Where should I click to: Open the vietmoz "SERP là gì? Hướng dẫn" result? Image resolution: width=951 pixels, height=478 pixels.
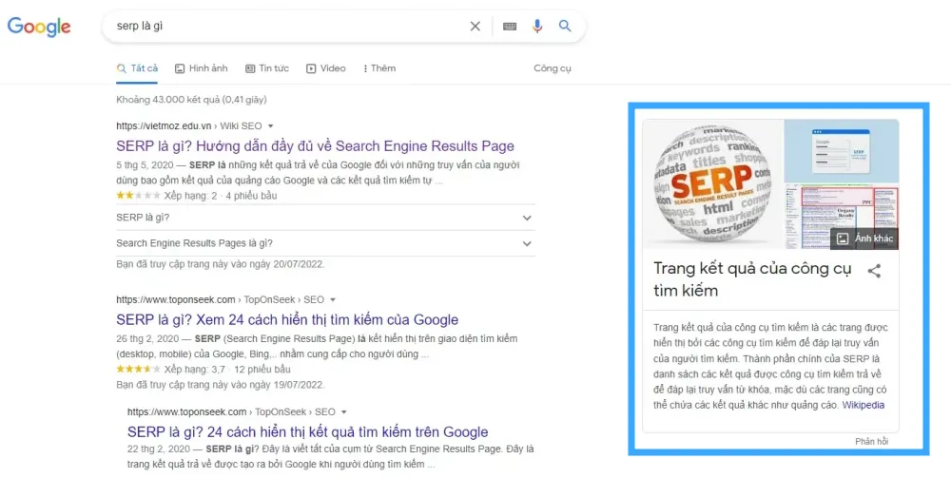point(315,146)
